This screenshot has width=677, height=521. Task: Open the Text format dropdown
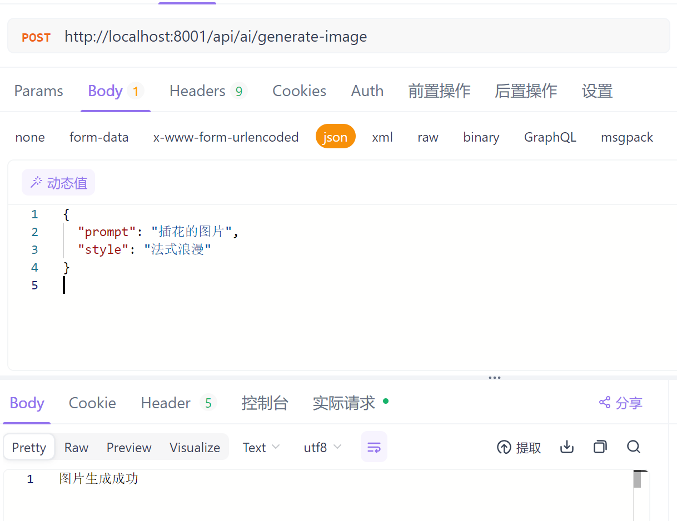(260, 447)
